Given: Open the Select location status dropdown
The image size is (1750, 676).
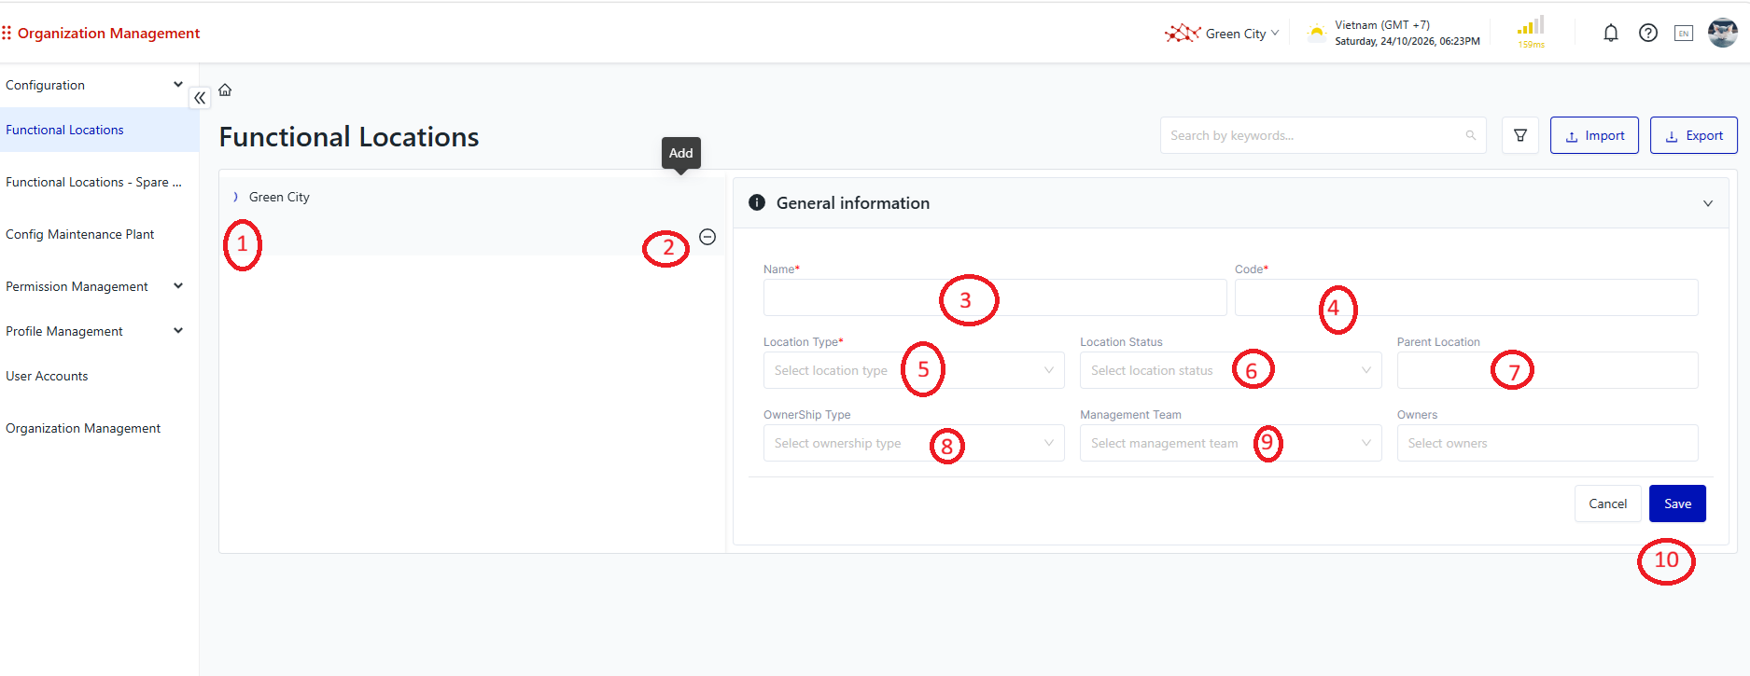Looking at the screenshot, I should [x=1230, y=370].
